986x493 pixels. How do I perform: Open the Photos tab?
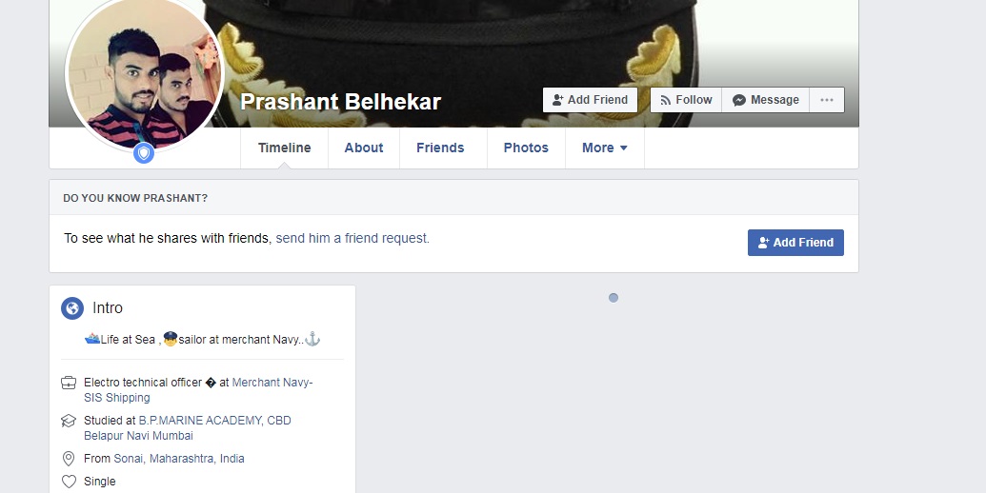[526, 148]
